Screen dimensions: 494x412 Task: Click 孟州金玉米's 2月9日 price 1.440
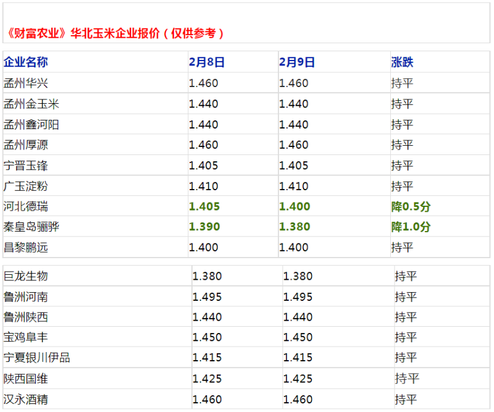(294, 104)
